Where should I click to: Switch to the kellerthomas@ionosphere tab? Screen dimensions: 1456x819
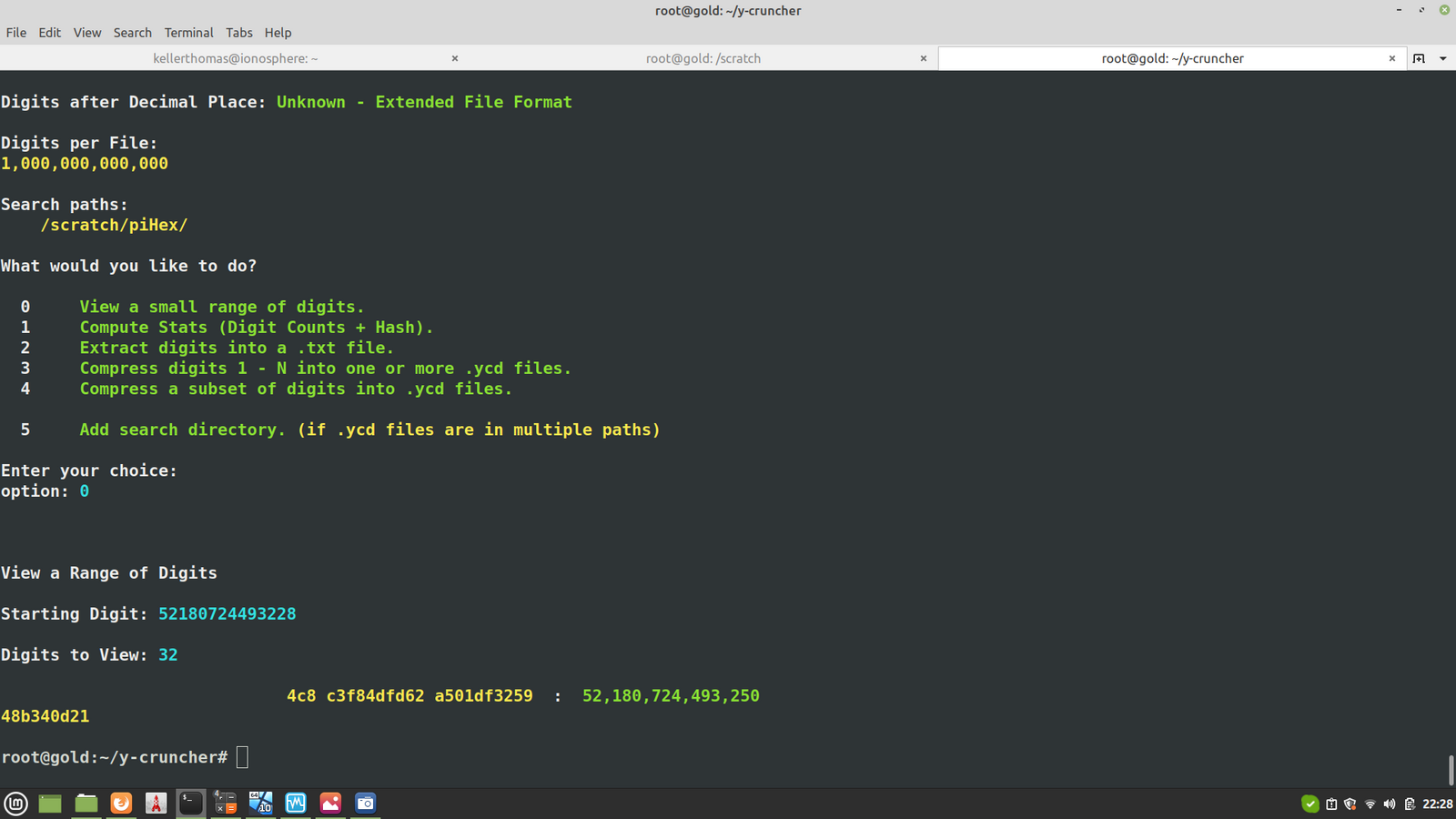(x=236, y=58)
